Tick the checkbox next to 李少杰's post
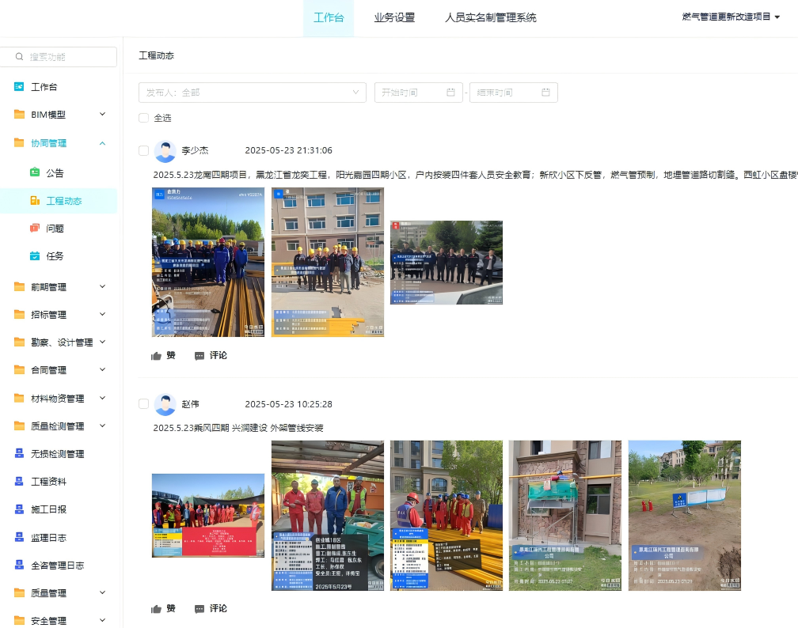 143,150
